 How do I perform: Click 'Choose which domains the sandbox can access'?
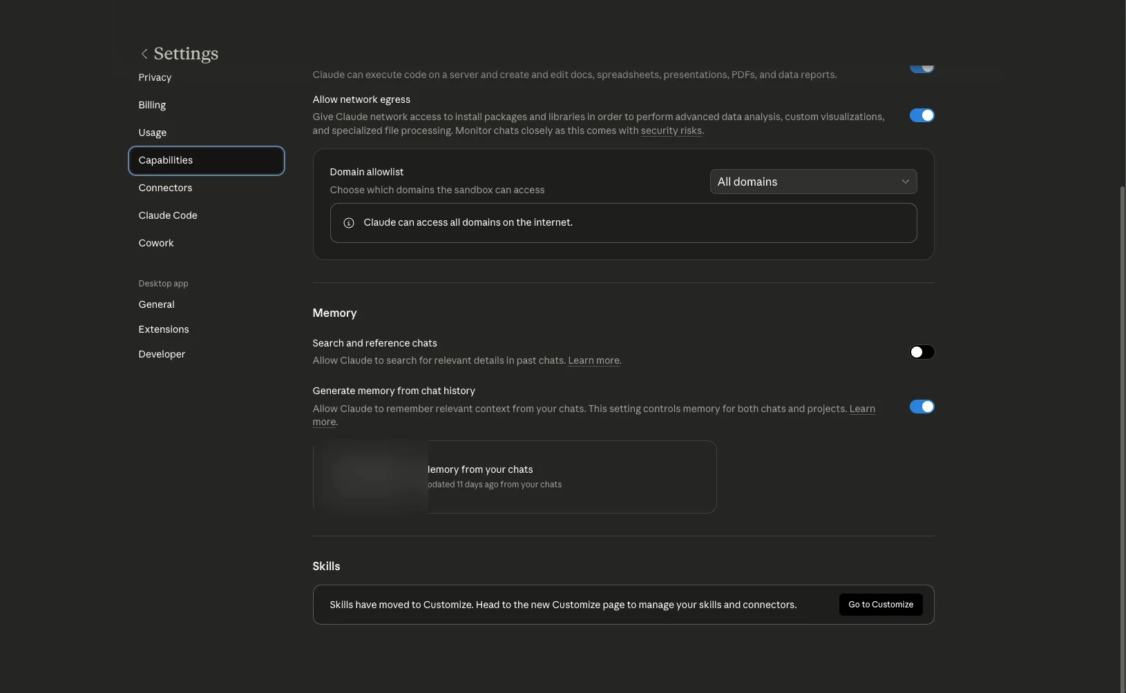coord(437,190)
